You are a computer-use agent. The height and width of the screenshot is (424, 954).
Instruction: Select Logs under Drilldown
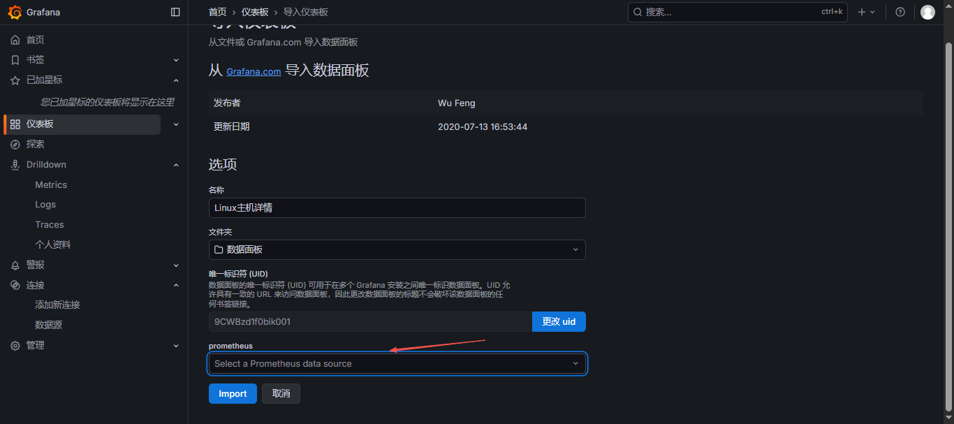[45, 205]
